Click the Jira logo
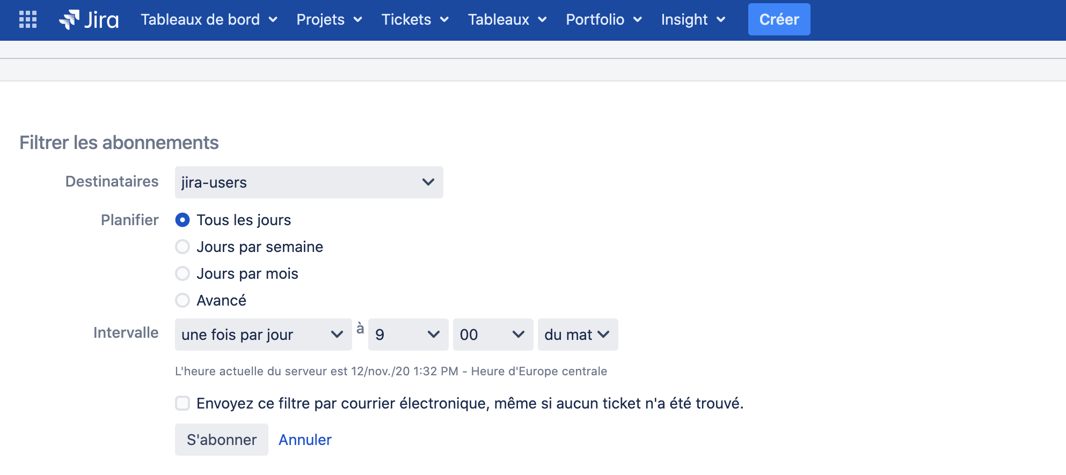The height and width of the screenshot is (475, 1066). coord(89,20)
